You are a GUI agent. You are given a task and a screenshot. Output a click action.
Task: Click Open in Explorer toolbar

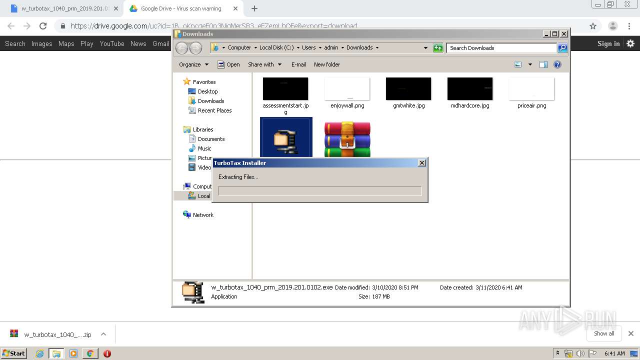[228, 64]
